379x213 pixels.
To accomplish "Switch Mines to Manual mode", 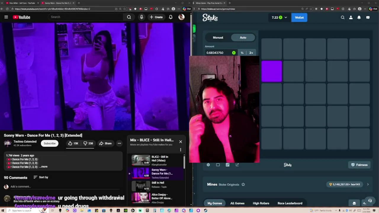I will (218, 38).
